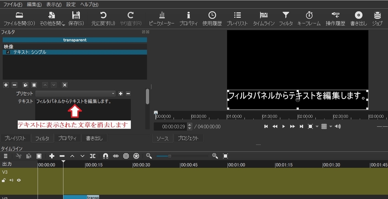Lift clip with timeline up-chevron icon
The height and width of the screenshot is (199, 388).
[72, 156]
